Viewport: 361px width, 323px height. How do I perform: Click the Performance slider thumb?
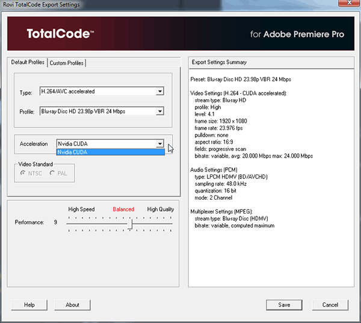[x=130, y=224]
